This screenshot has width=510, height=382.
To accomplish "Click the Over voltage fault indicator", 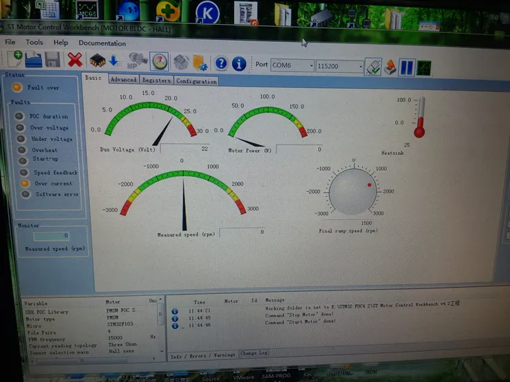I will [20, 127].
